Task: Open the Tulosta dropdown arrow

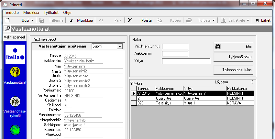Action: tap(214, 20)
